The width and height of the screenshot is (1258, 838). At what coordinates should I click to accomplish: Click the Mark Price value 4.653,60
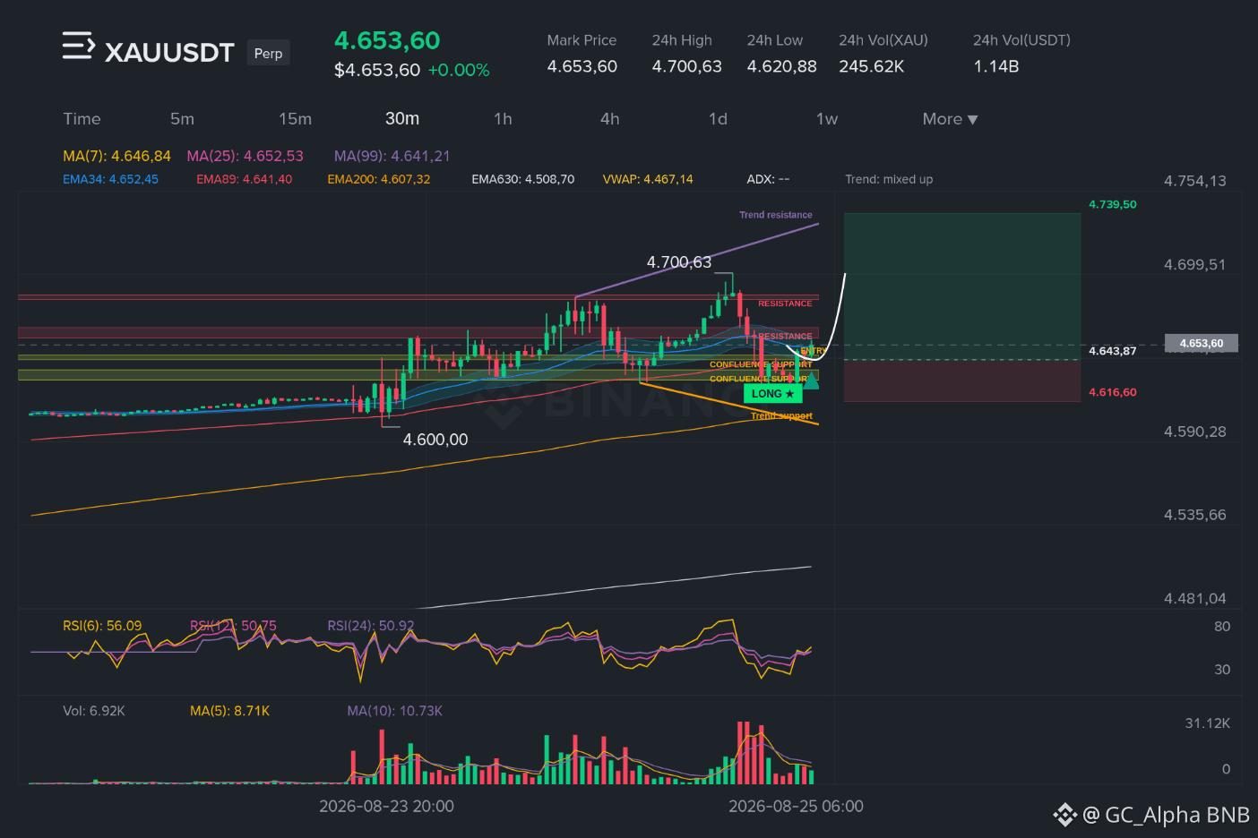582,66
